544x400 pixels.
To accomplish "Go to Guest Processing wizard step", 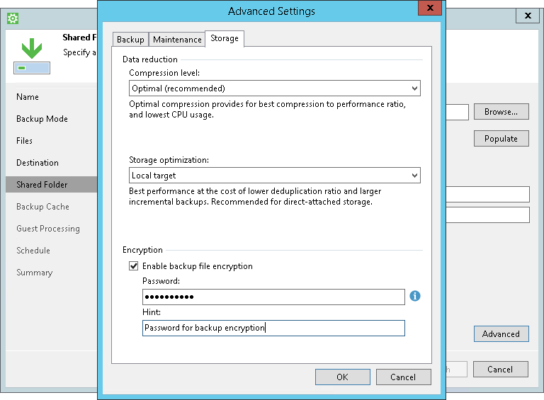I will 48,229.
